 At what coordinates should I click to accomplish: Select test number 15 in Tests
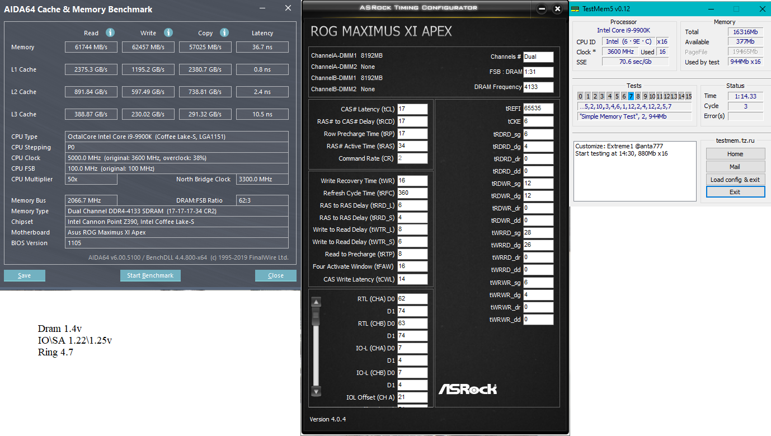pos(688,96)
